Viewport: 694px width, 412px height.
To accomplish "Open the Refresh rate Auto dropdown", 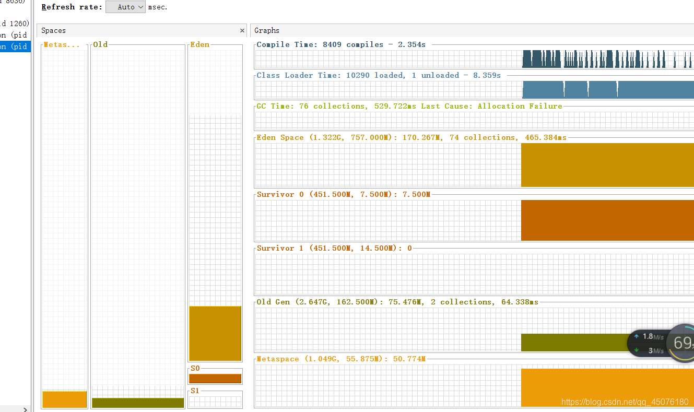I will 125,7.
